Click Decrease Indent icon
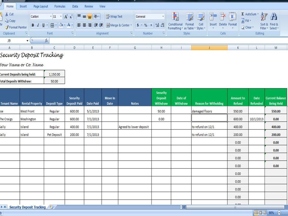Viewport: 288px width, 216px height. pyautogui.click(x=96, y=25)
